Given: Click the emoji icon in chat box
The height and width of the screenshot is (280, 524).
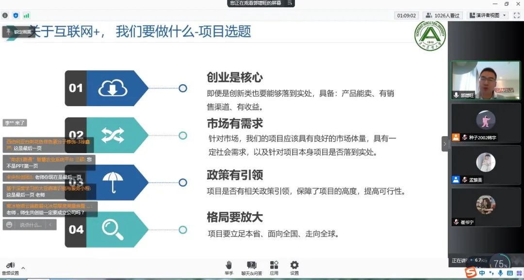Looking at the screenshot, I should click(9, 225).
